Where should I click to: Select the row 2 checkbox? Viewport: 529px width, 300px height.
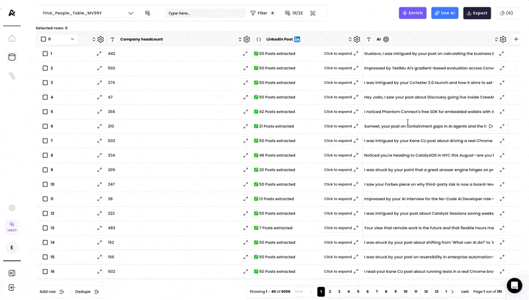click(x=45, y=68)
